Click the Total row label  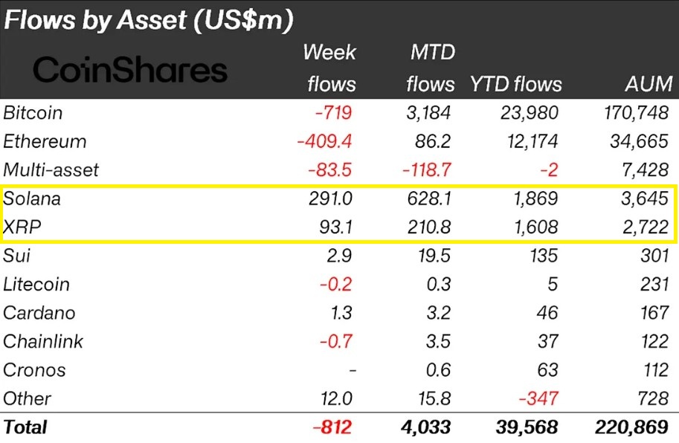(25, 427)
